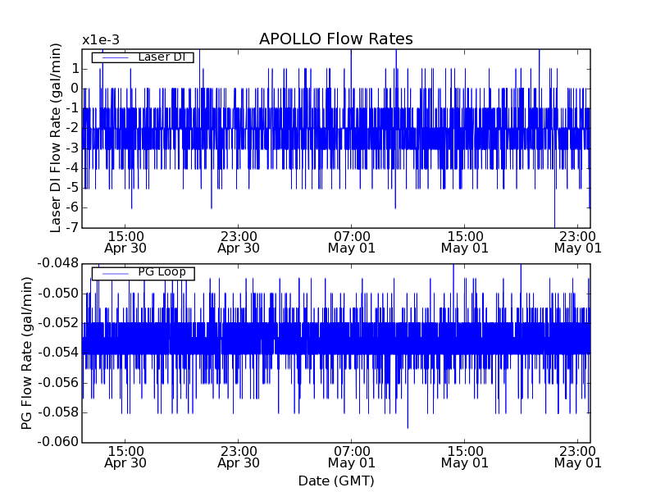Click the 15:00 Apr 30 tick under top plot
Image resolution: width=656 pixels, height=492 pixels.
[x=125, y=241]
